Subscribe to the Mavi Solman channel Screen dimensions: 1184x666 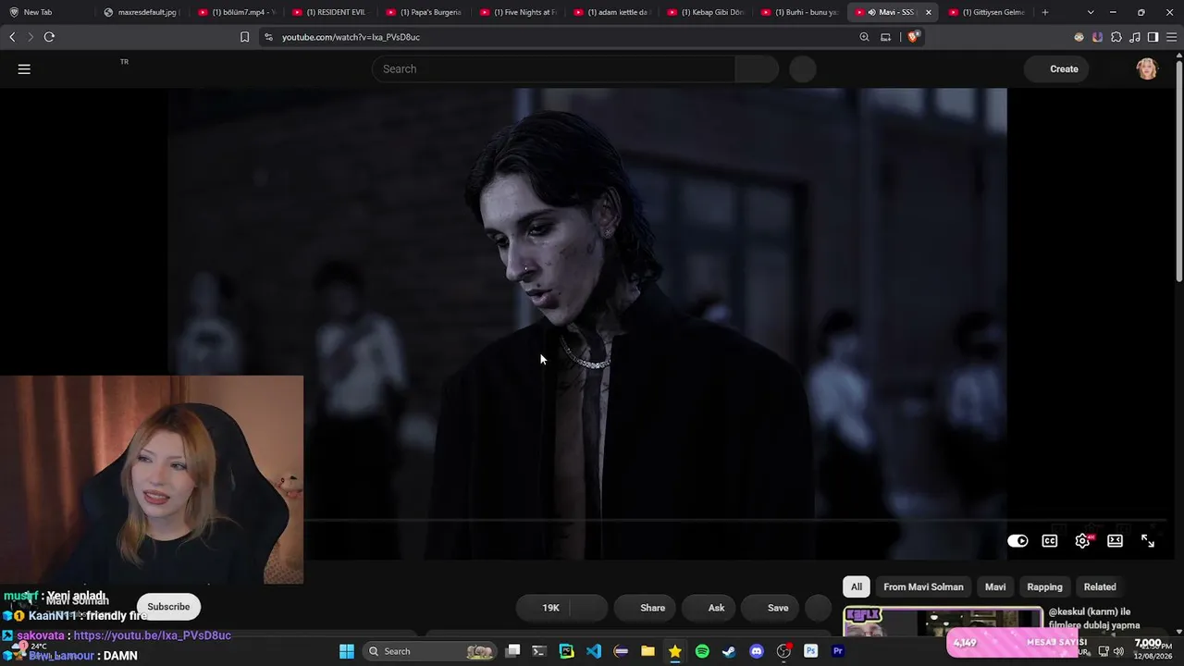[168, 607]
